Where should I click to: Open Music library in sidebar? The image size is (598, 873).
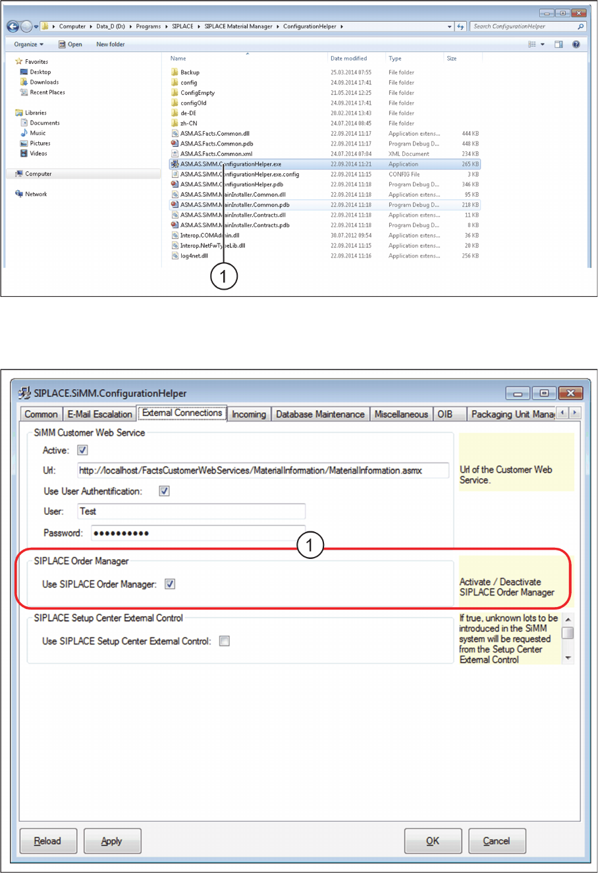click(33, 133)
